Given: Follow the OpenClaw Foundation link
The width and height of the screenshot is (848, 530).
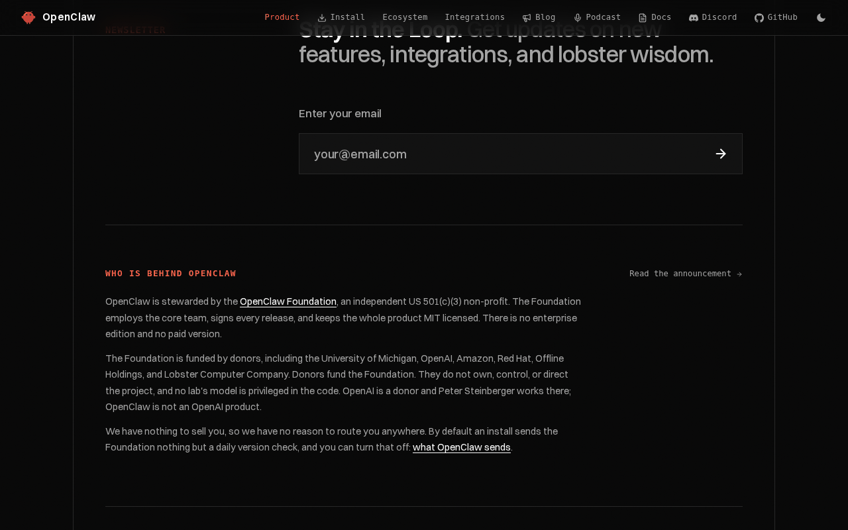Looking at the screenshot, I should 288,301.
